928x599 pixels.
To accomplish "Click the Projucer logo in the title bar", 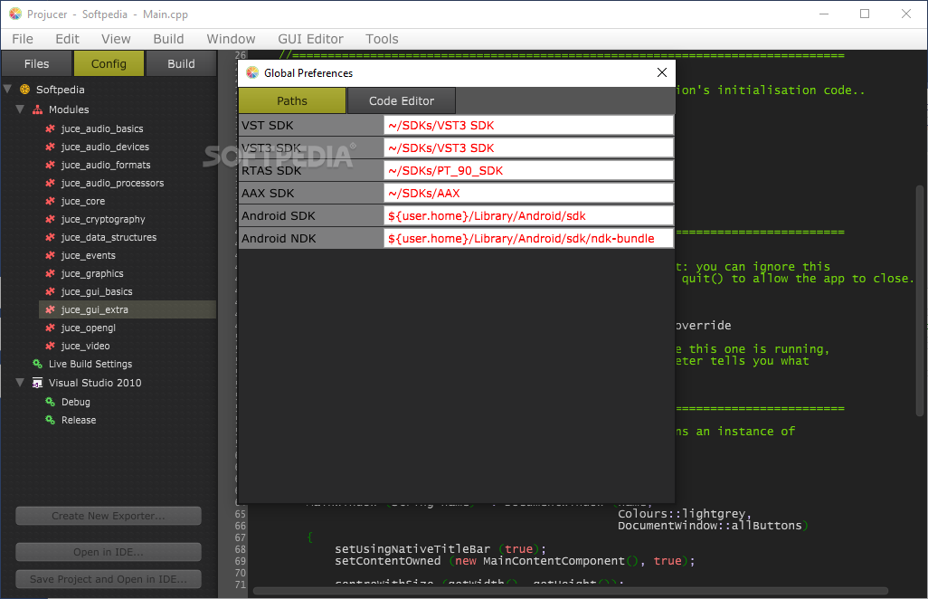I will point(15,14).
